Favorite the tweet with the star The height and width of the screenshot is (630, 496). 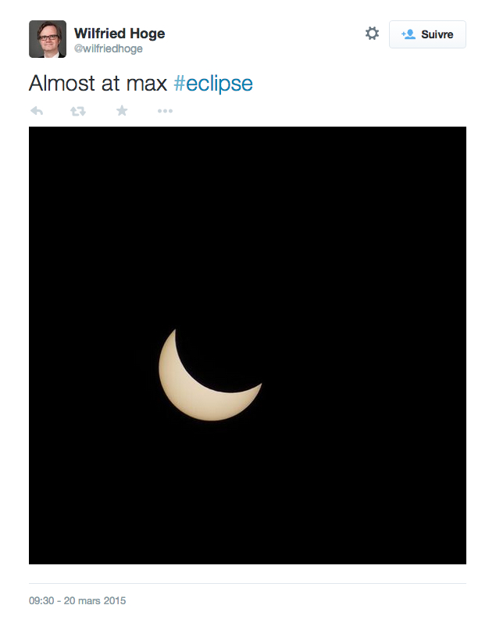pos(122,110)
